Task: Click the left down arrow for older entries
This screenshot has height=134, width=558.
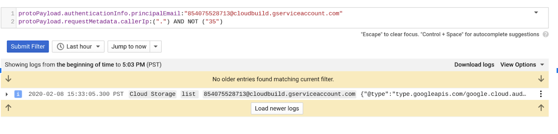Action: (8, 79)
